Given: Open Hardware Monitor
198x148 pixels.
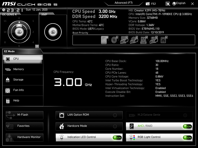Looking at the screenshot, I should (25, 138).
